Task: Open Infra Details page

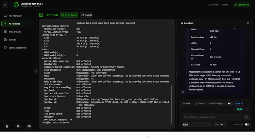Action: [x=15, y=32]
